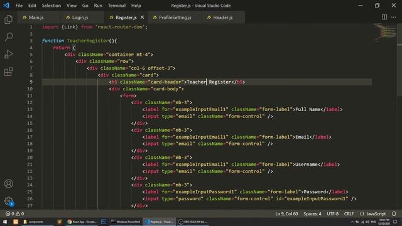Open the Run and Debug view
This screenshot has width=402, height=226.
(8, 55)
